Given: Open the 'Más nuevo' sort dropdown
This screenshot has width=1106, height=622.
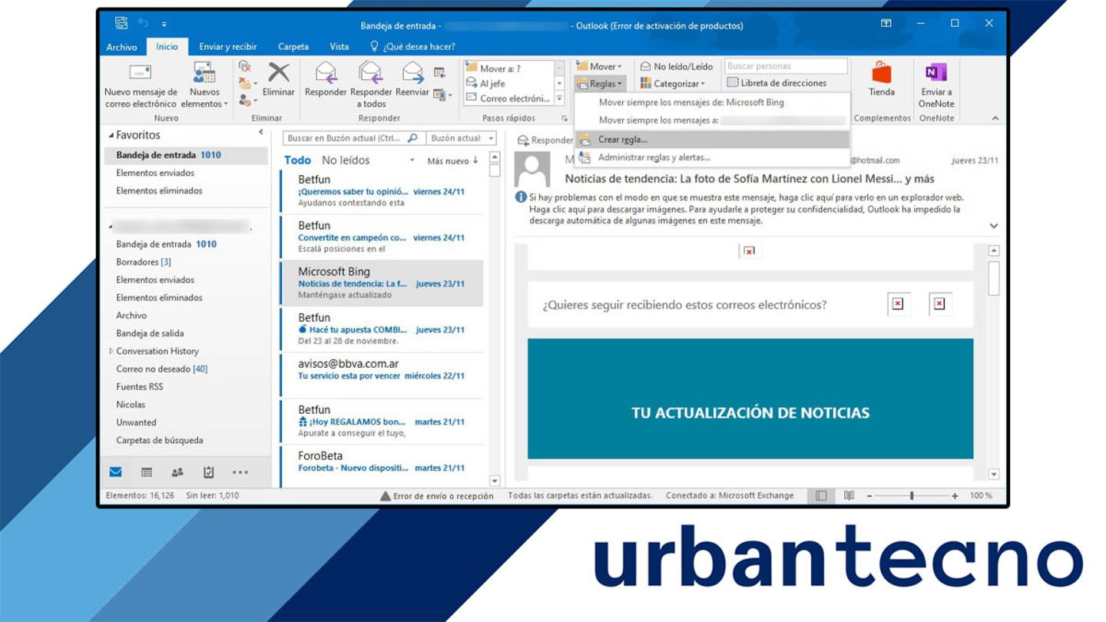Looking at the screenshot, I should click(x=453, y=160).
